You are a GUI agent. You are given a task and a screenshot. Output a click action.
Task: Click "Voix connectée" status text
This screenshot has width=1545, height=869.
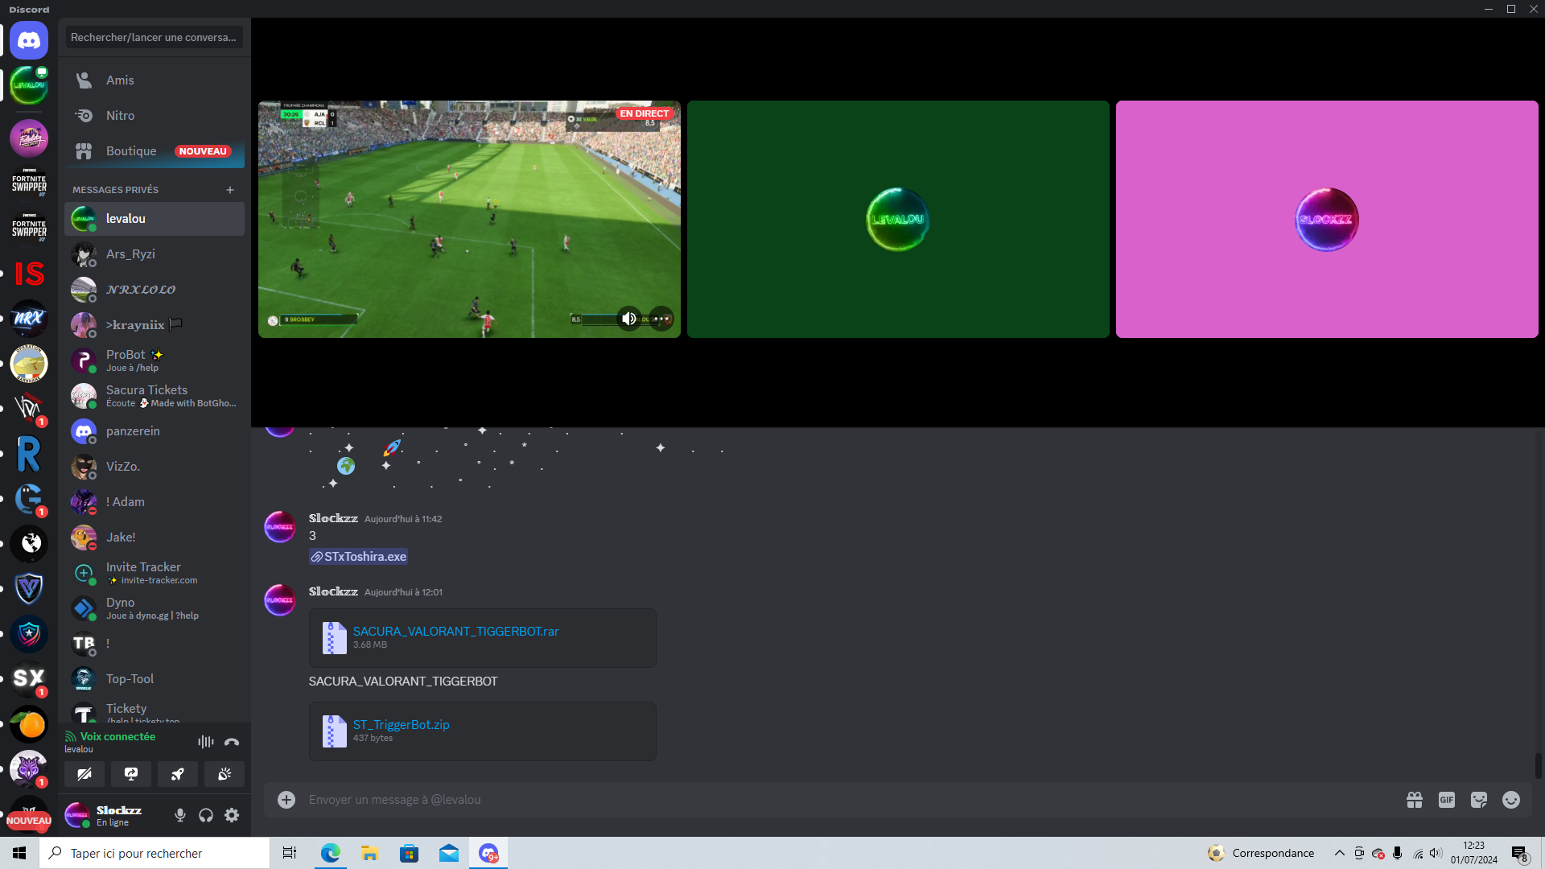tap(117, 736)
